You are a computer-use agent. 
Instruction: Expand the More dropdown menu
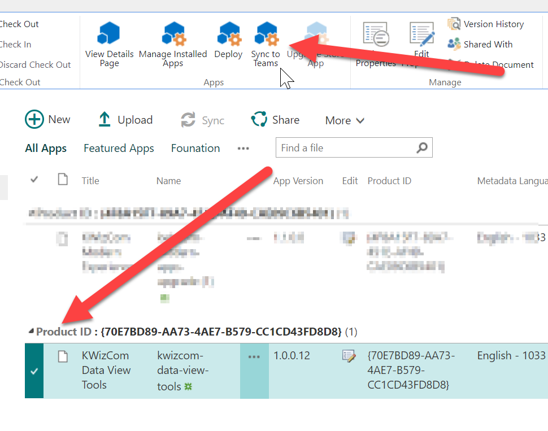(x=345, y=120)
